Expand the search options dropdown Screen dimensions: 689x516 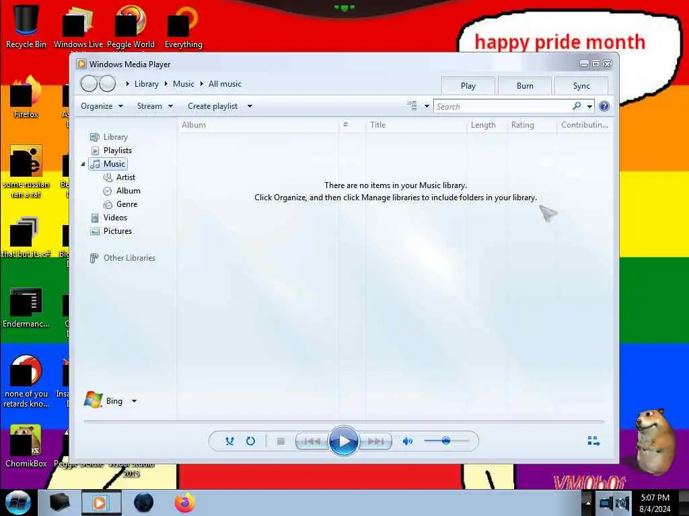589,106
